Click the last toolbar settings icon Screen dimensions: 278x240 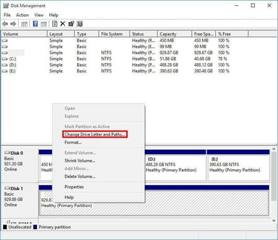pos(80,24)
